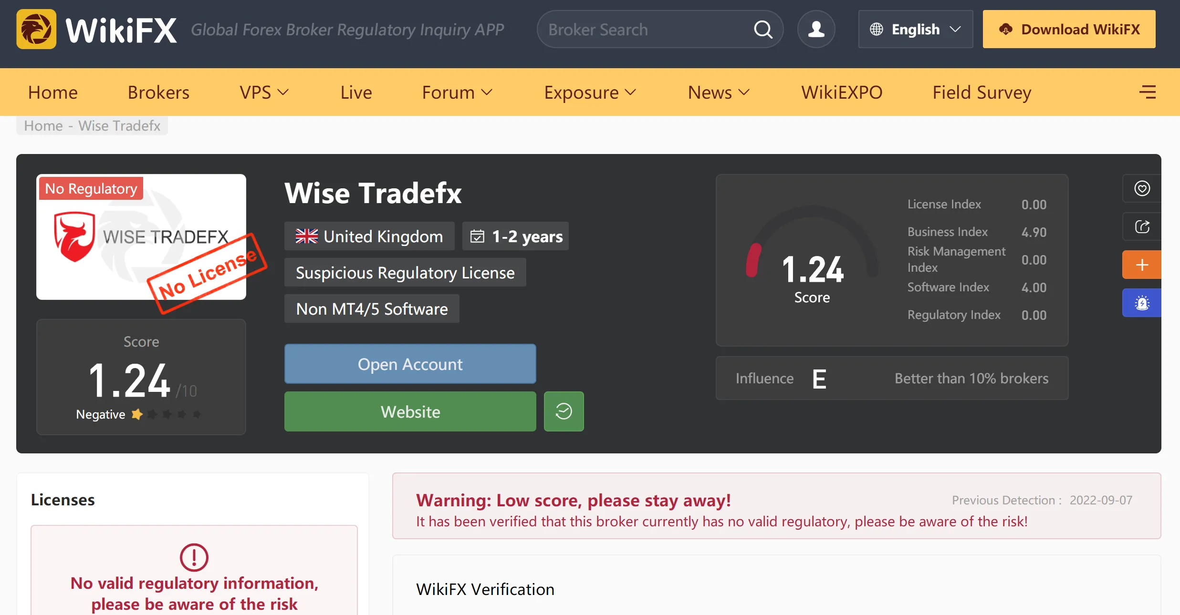Click the Non MT4/5 Software tag
The width and height of the screenshot is (1180, 615).
coord(372,308)
